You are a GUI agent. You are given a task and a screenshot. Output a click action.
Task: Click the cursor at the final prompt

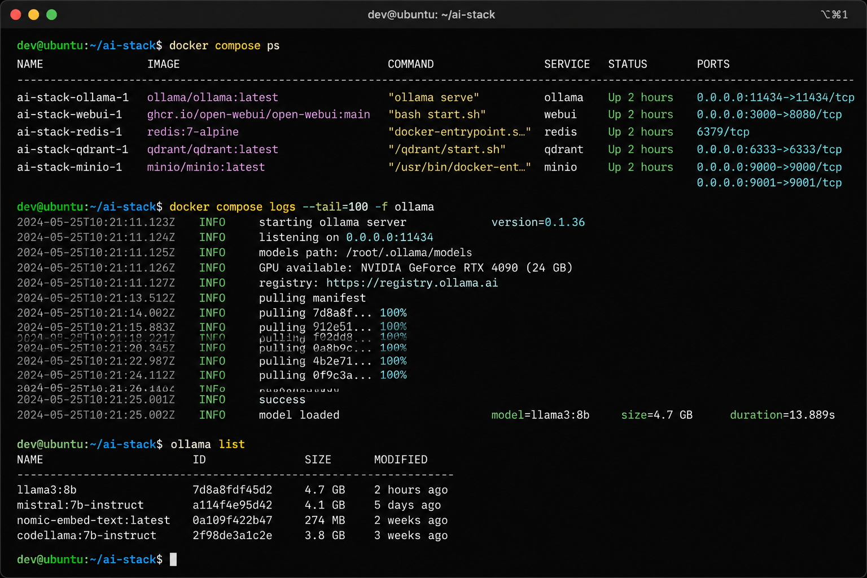[173, 559]
